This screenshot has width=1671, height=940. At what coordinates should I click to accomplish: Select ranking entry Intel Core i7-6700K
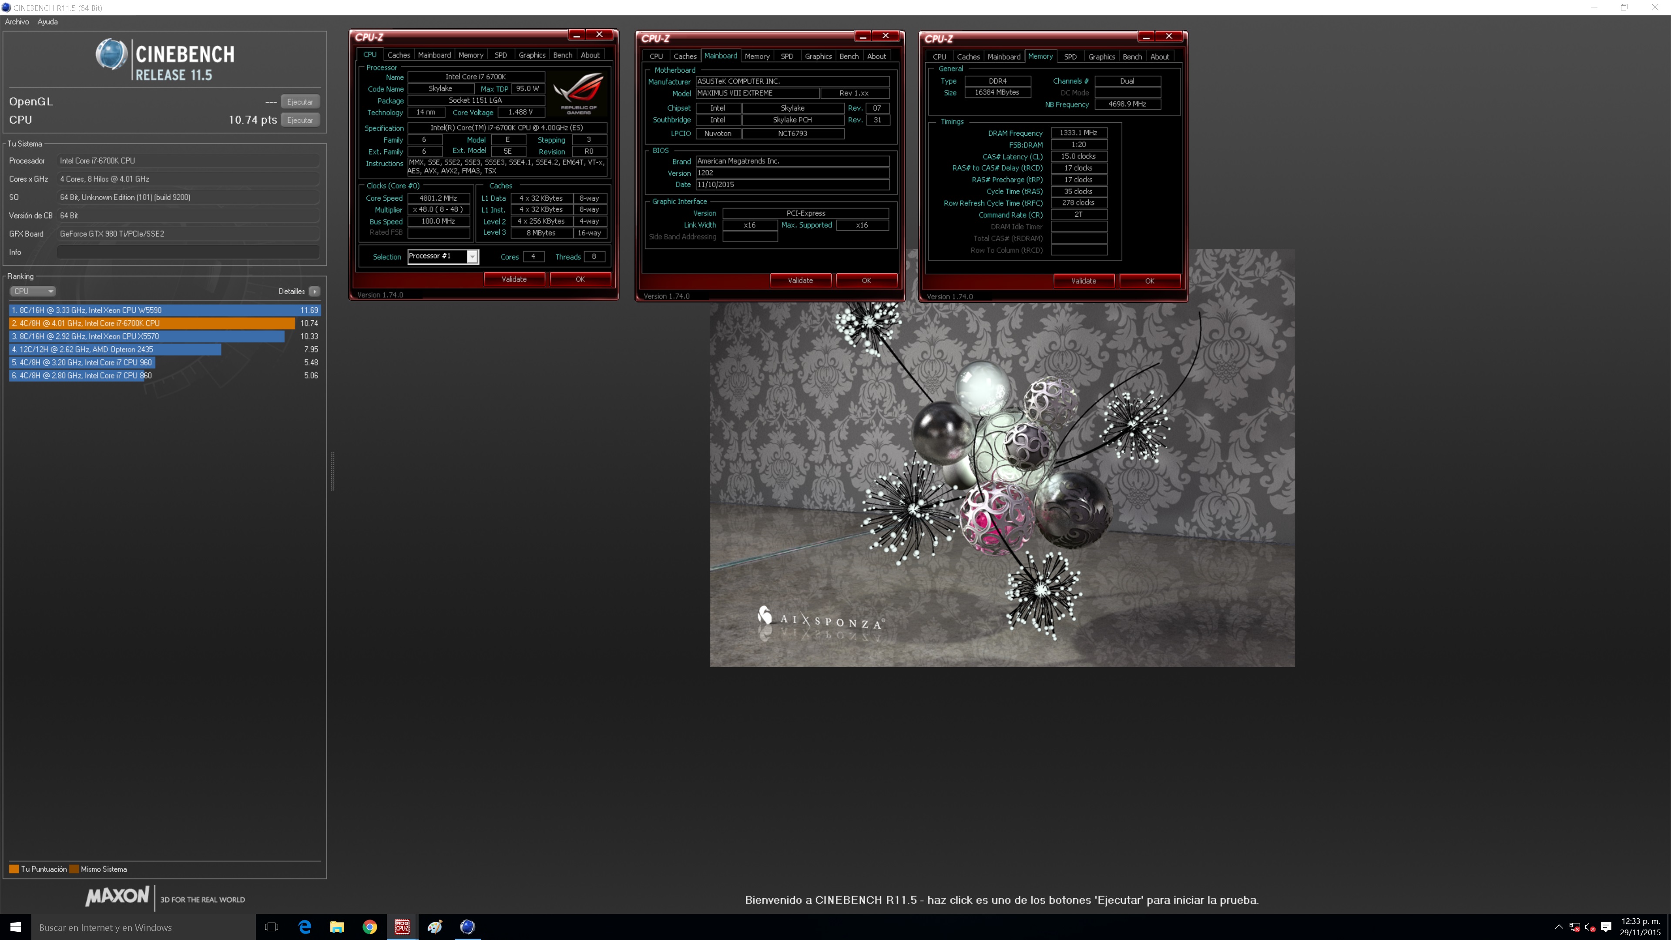165,323
